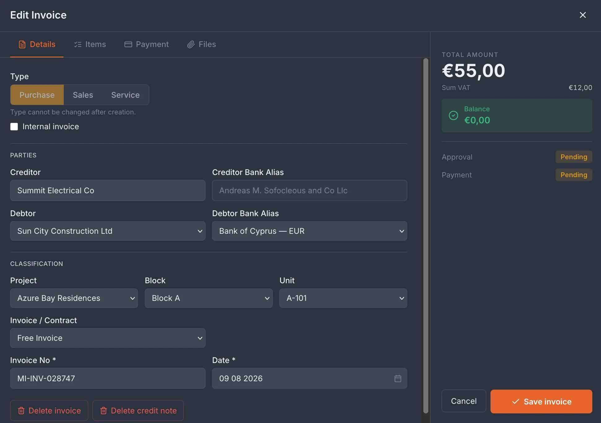Click the Save invoice button

click(541, 401)
